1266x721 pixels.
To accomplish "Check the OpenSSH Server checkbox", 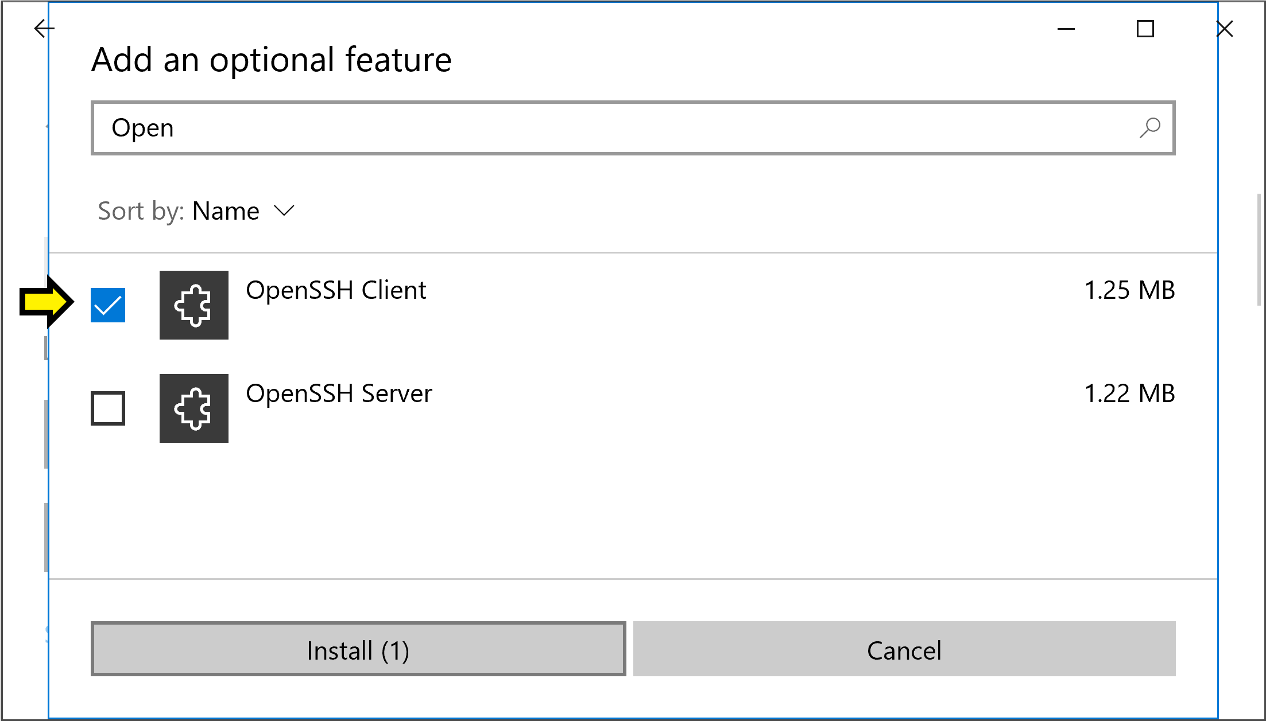I will coord(107,408).
